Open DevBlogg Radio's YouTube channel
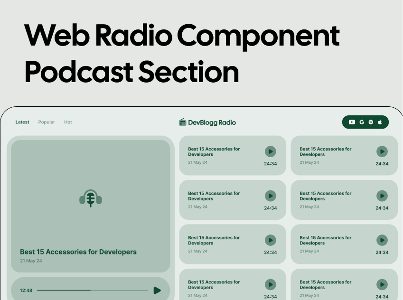403x300 pixels. pos(352,122)
